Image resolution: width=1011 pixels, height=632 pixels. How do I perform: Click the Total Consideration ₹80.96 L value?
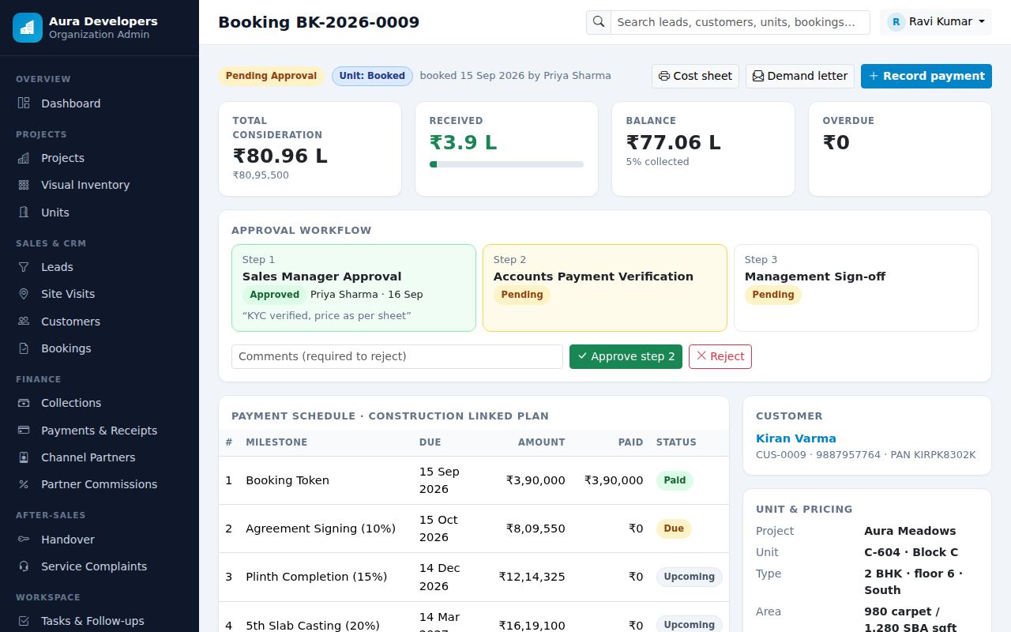pyautogui.click(x=280, y=156)
